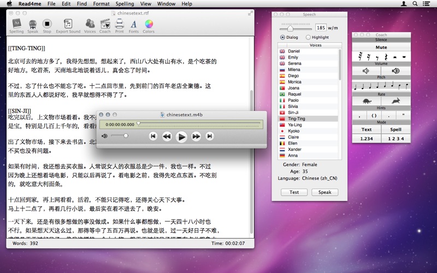Click the Print toolbar icon

[x=120, y=26]
